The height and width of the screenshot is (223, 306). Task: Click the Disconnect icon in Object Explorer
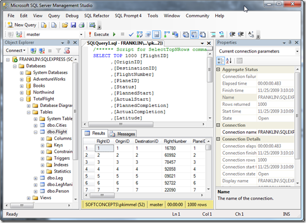click(42, 50)
